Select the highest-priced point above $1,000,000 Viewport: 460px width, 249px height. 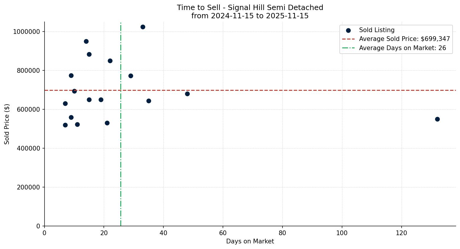[143, 27]
